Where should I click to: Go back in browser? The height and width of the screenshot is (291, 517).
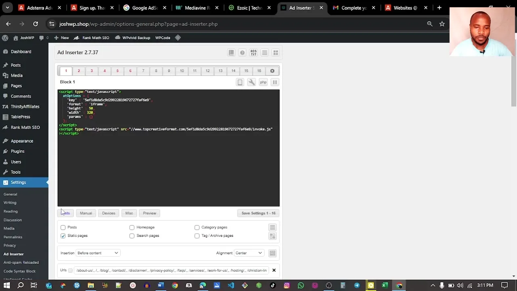point(8,24)
